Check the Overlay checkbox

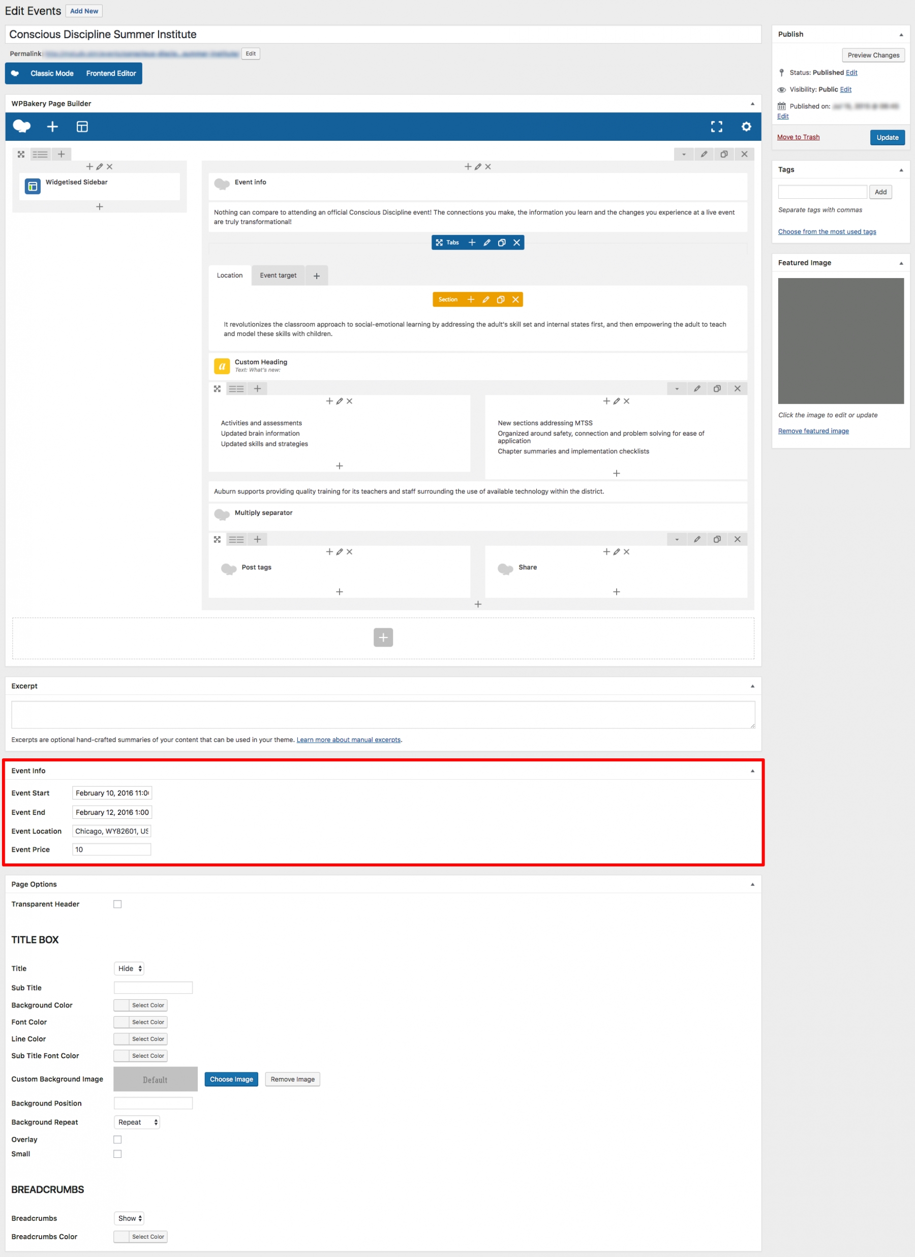coord(117,1140)
